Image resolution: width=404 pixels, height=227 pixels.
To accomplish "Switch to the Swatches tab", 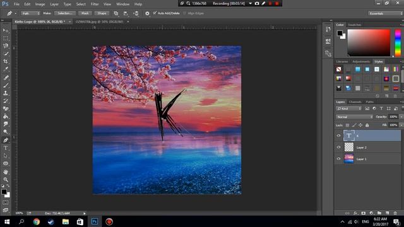I will 355,25.
